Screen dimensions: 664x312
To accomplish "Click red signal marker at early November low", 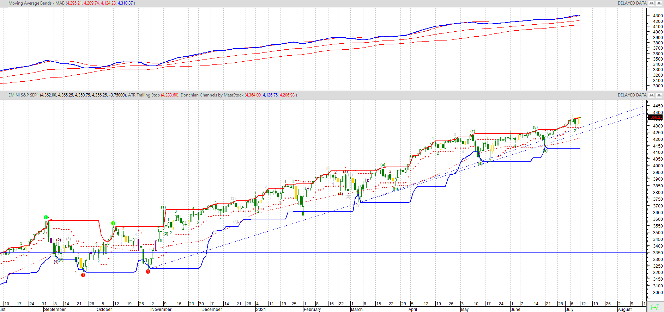I will (148, 272).
